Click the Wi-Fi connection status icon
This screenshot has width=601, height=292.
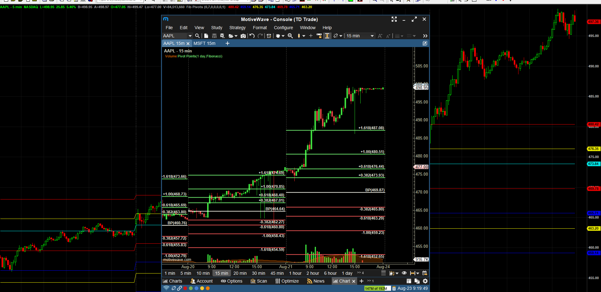coord(166,288)
